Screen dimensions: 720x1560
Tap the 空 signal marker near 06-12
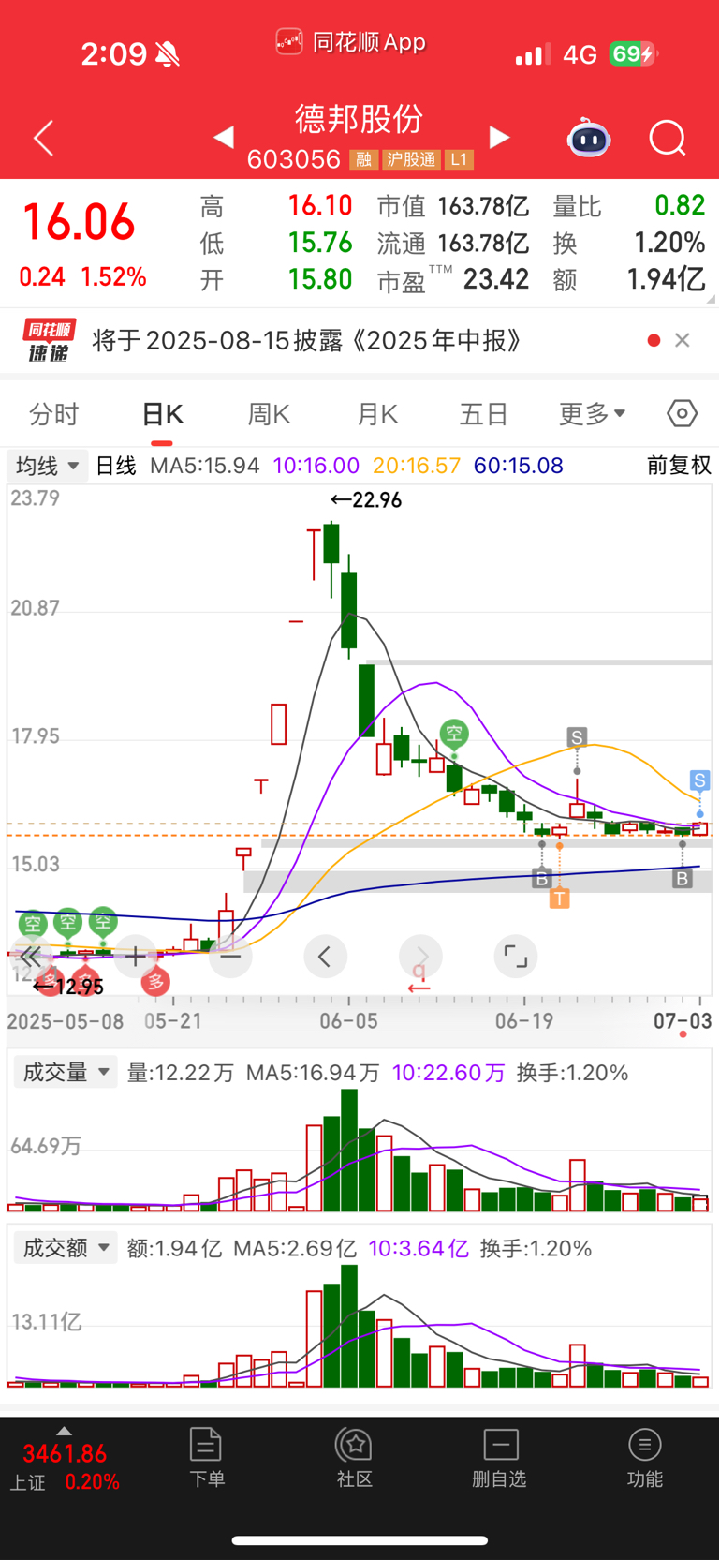[x=454, y=734]
